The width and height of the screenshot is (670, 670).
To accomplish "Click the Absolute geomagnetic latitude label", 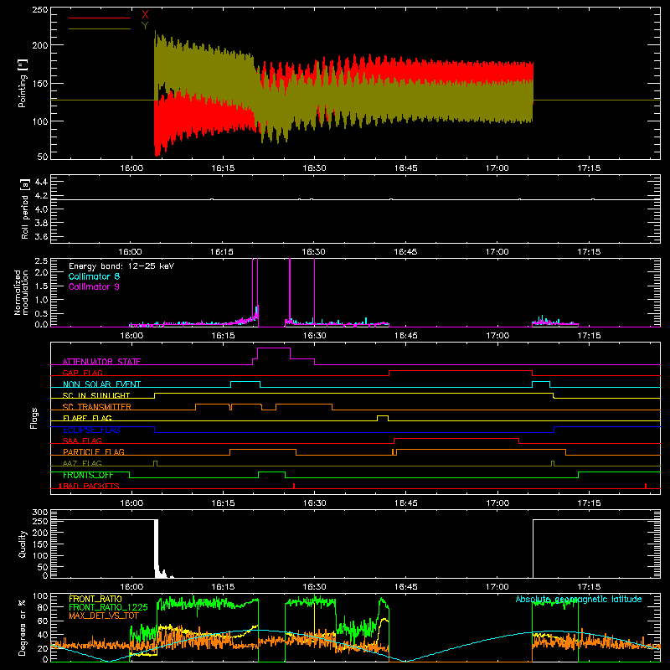I will [x=579, y=599].
